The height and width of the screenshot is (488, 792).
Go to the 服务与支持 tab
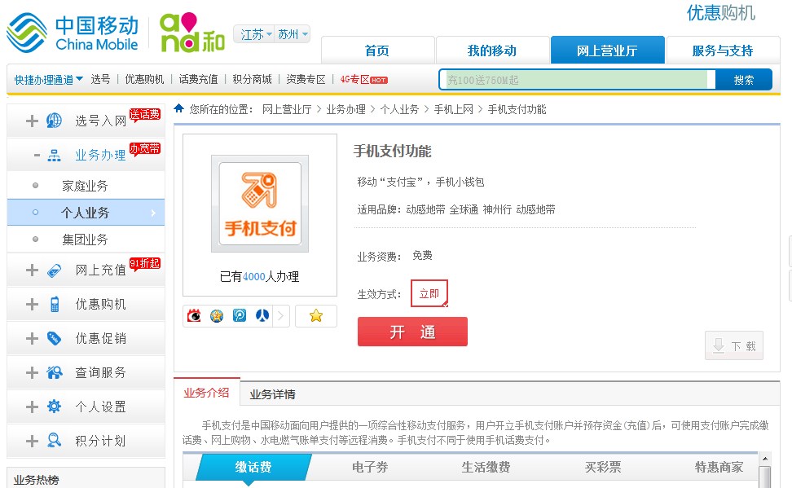[723, 51]
